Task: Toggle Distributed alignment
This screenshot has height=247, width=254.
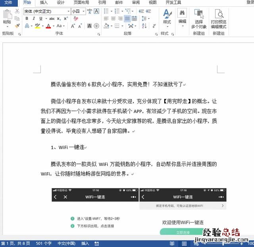Action: (x=134, y=19)
